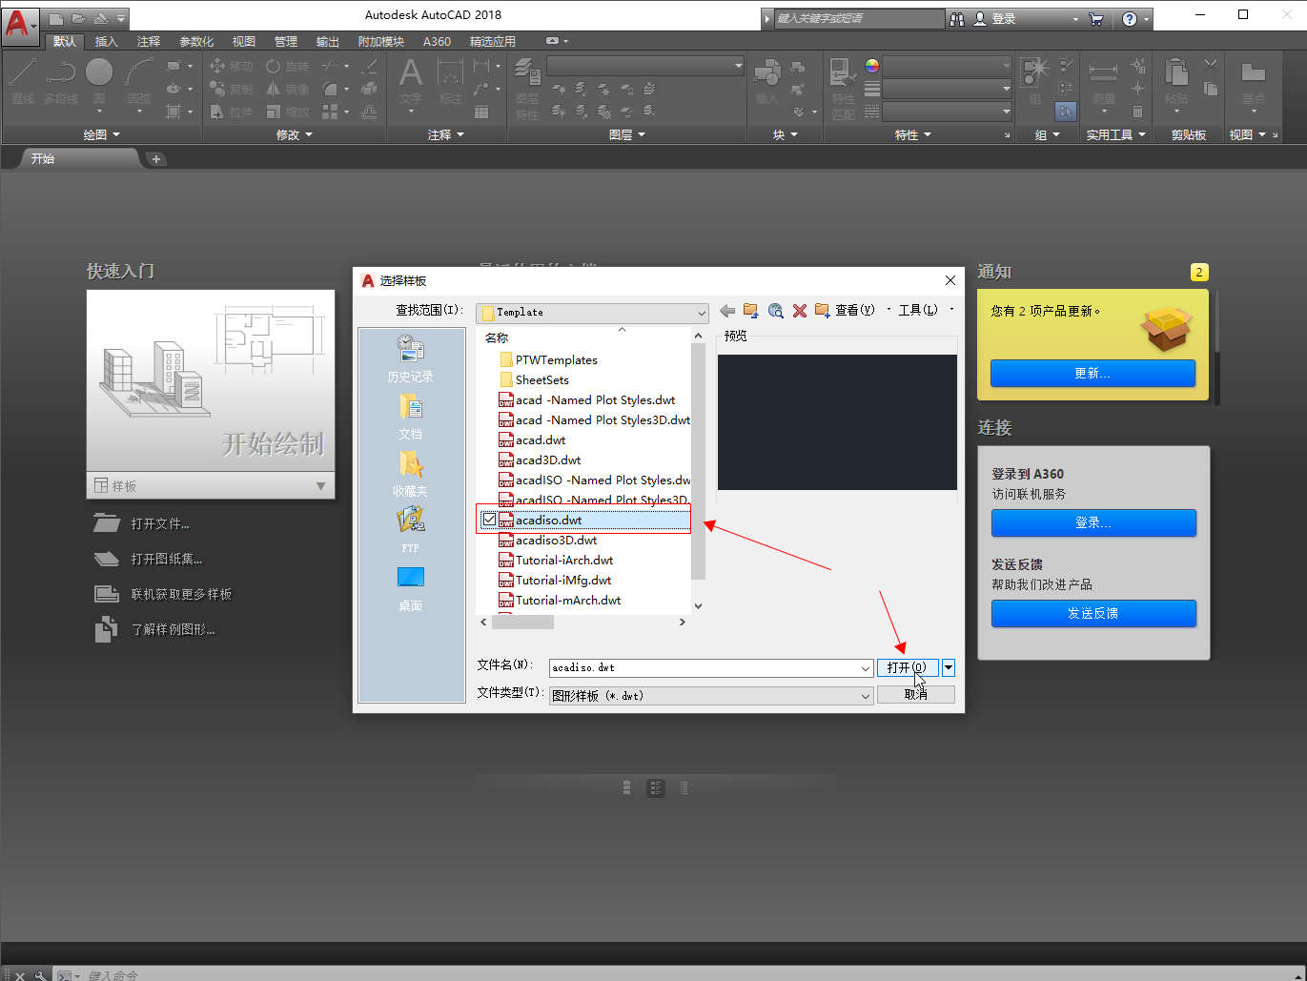The image size is (1307, 981).
Task: Expand the file type (文件类型) dropdown
Action: [866, 696]
